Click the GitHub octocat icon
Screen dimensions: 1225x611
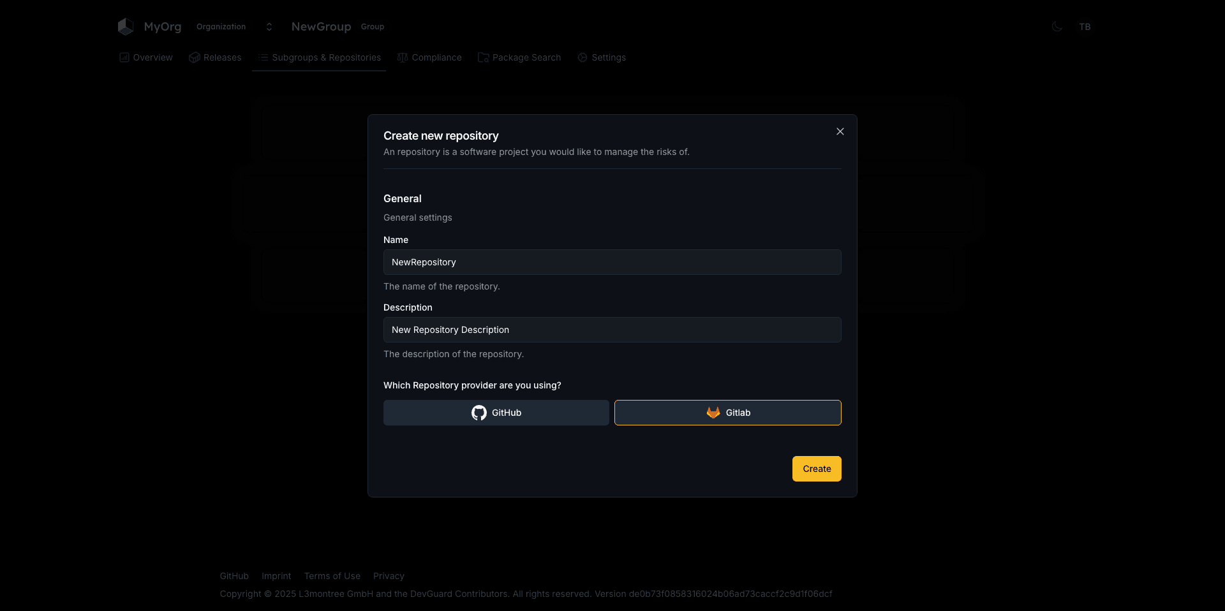(479, 413)
